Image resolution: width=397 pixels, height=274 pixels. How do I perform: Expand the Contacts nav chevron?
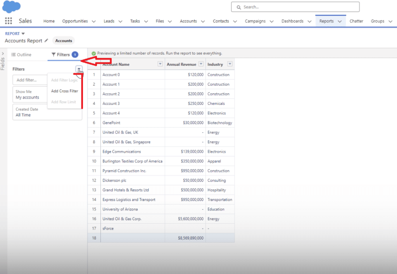point(235,22)
